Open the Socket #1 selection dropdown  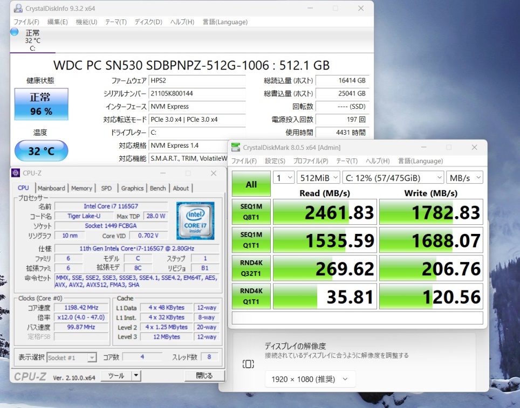[72, 358]
